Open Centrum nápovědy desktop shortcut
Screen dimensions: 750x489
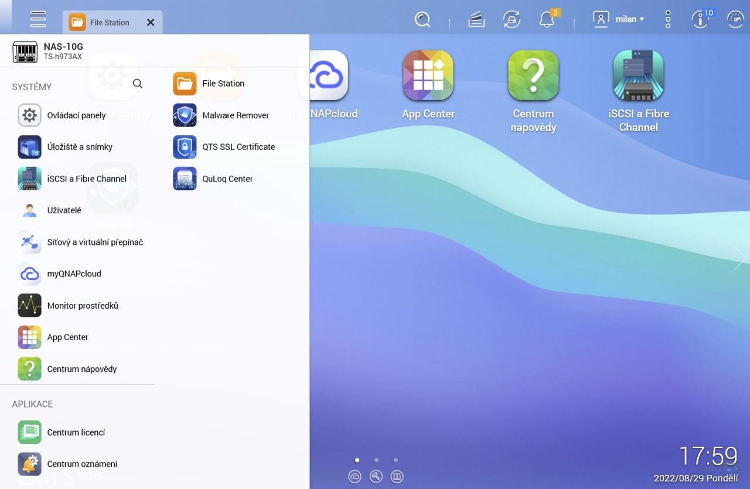pyautogui.click(x=533, y=76)
